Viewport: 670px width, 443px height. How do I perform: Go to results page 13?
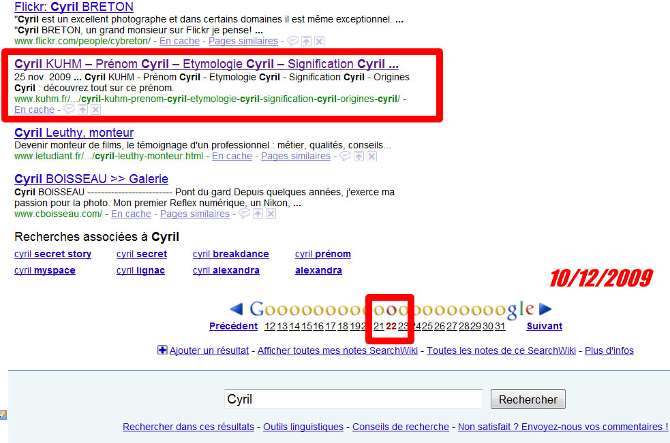click(x=282, y=326)
